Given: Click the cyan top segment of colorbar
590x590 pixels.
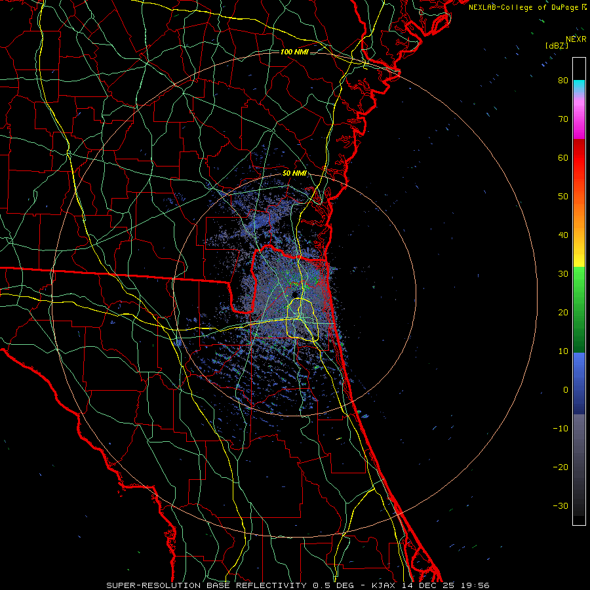Looking at the screenshot, I should [579, 87].
